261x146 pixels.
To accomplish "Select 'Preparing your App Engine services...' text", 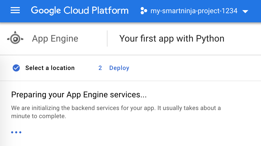I will click(79, 95).
